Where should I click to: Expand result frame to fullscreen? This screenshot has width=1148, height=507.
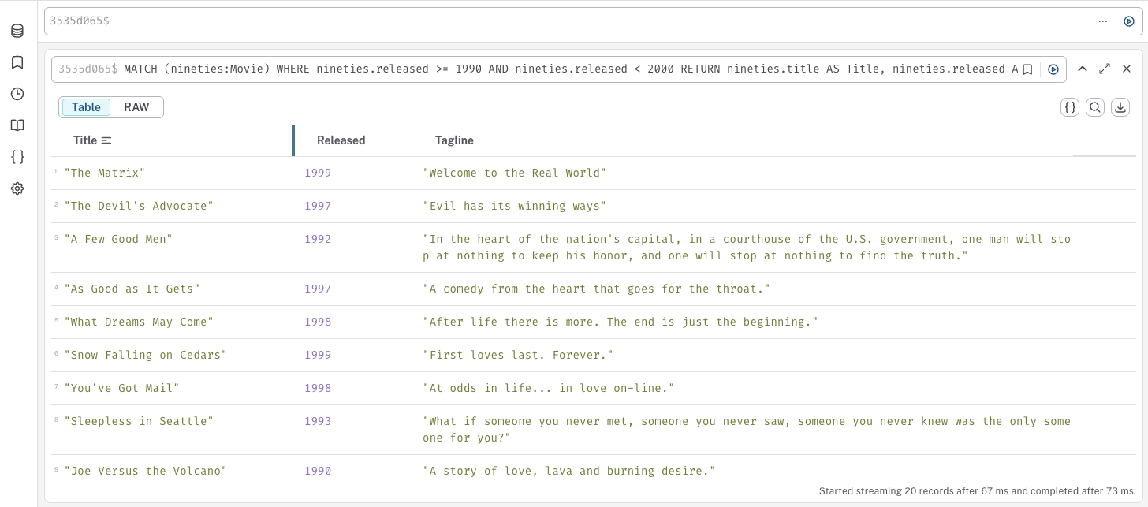[x=1105, y=69]
